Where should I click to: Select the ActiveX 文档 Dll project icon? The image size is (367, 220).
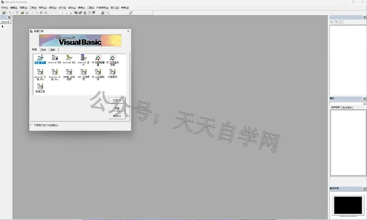coord(40,74)
